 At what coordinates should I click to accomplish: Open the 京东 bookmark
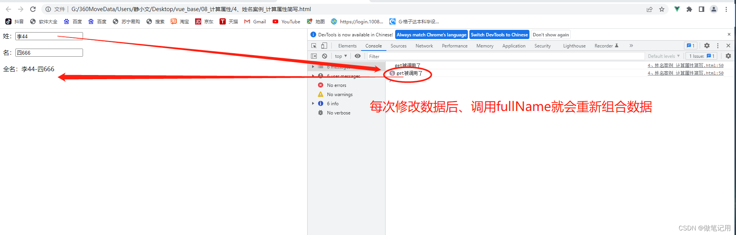204,21
